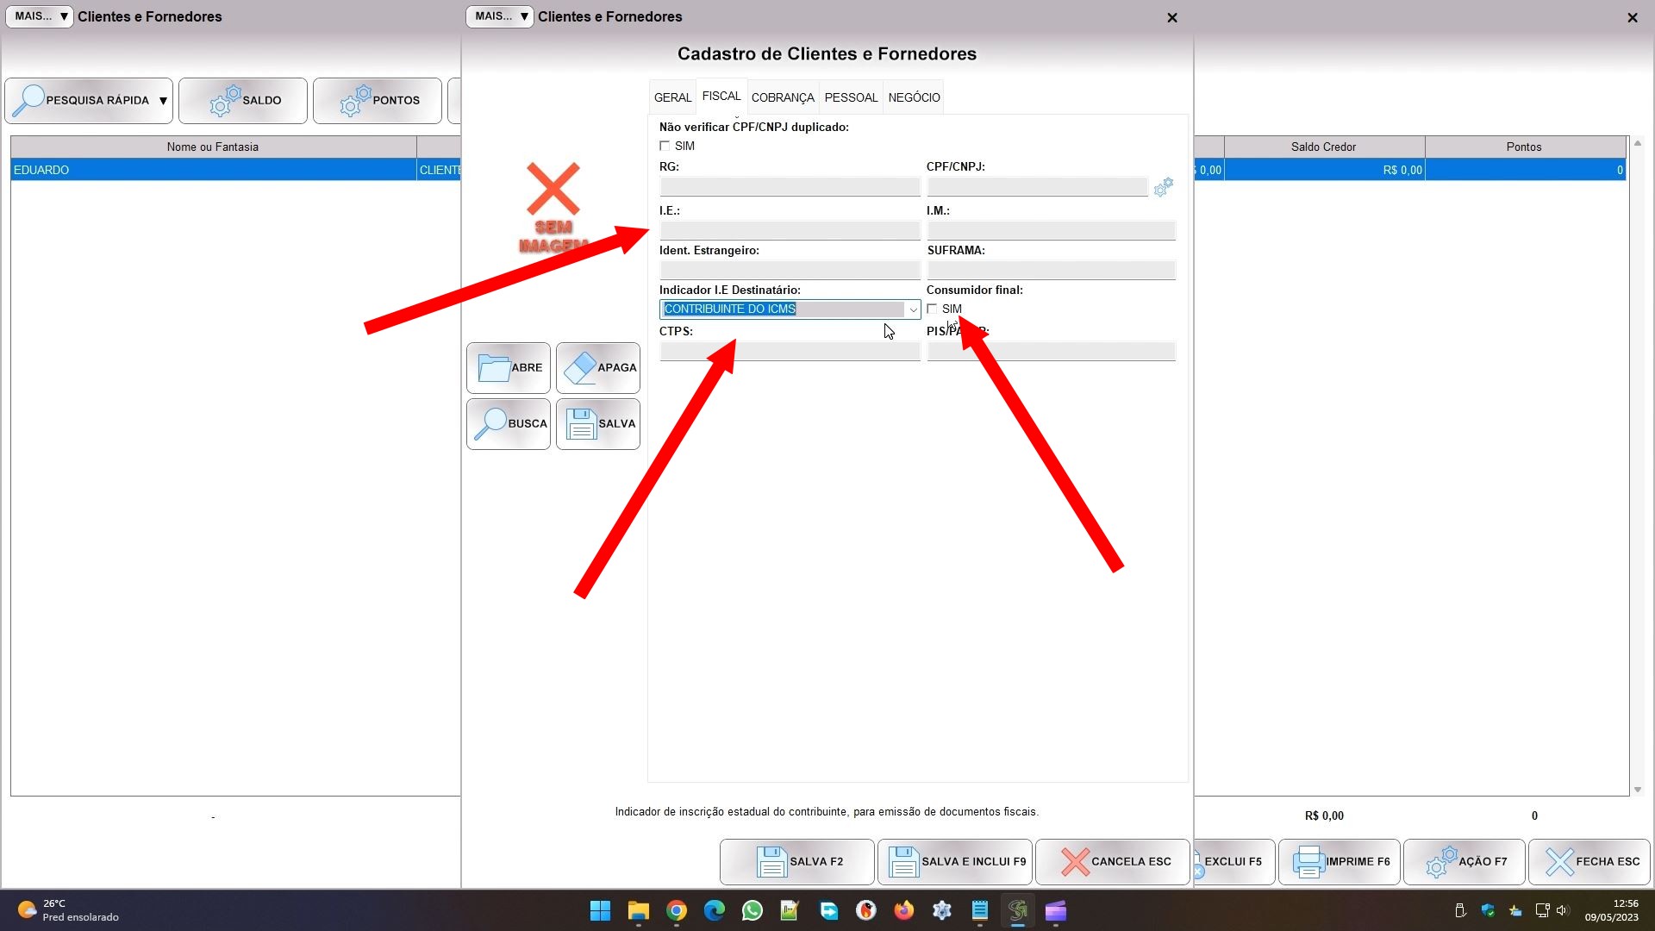
Task: Open File Explorer from the taskbar
Action: coord(638,911)
